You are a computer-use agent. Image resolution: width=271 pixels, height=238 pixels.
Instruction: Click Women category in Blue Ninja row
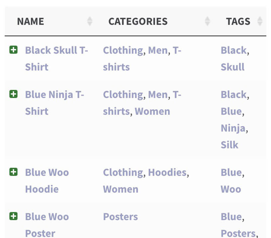[152, 111]
